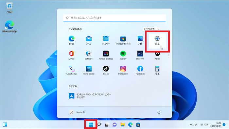The height and width of the screenshot is (129, 229).
Task: Open Prime Video pinned app
Action: pyautogui.click(x=89, y=70)
